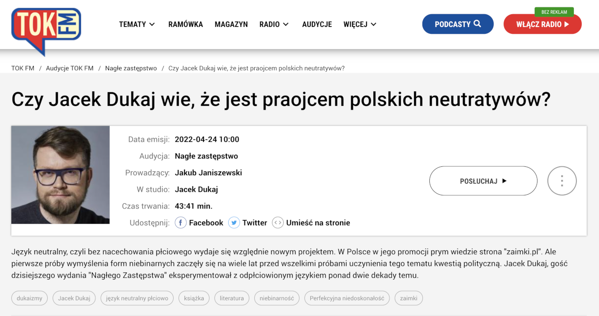The image size is (599, 316).
Task: Click host name Jakub Janiszewski
Action: point(209,173)
